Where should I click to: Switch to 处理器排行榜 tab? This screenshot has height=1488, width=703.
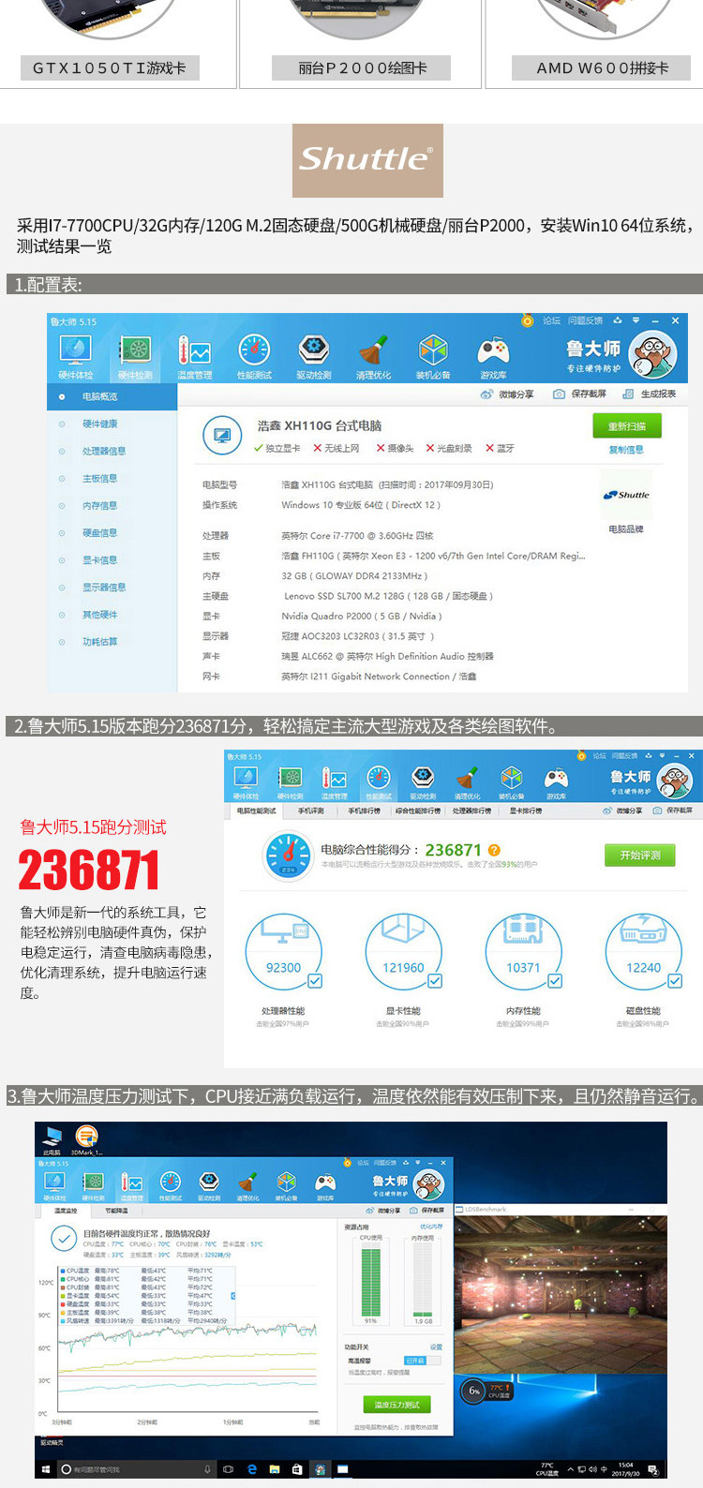coord(473,811)
